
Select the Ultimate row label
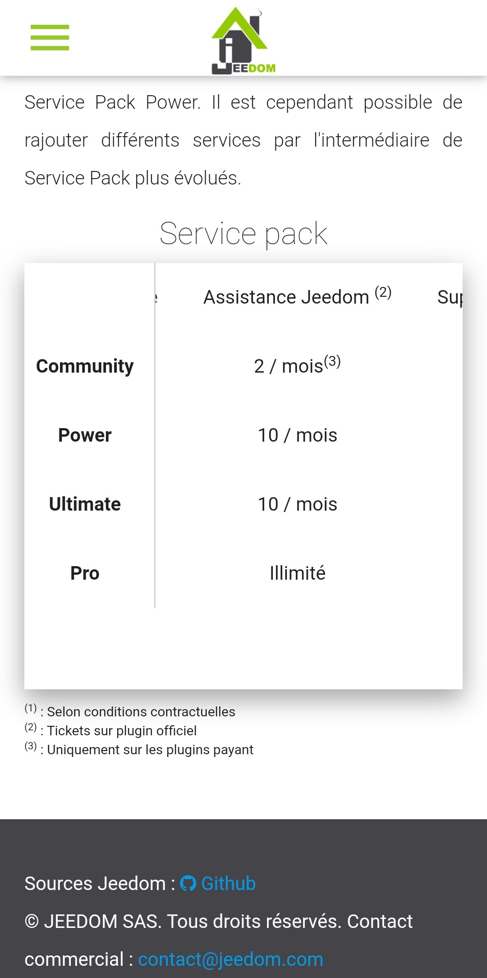click(x=85, y=504)
